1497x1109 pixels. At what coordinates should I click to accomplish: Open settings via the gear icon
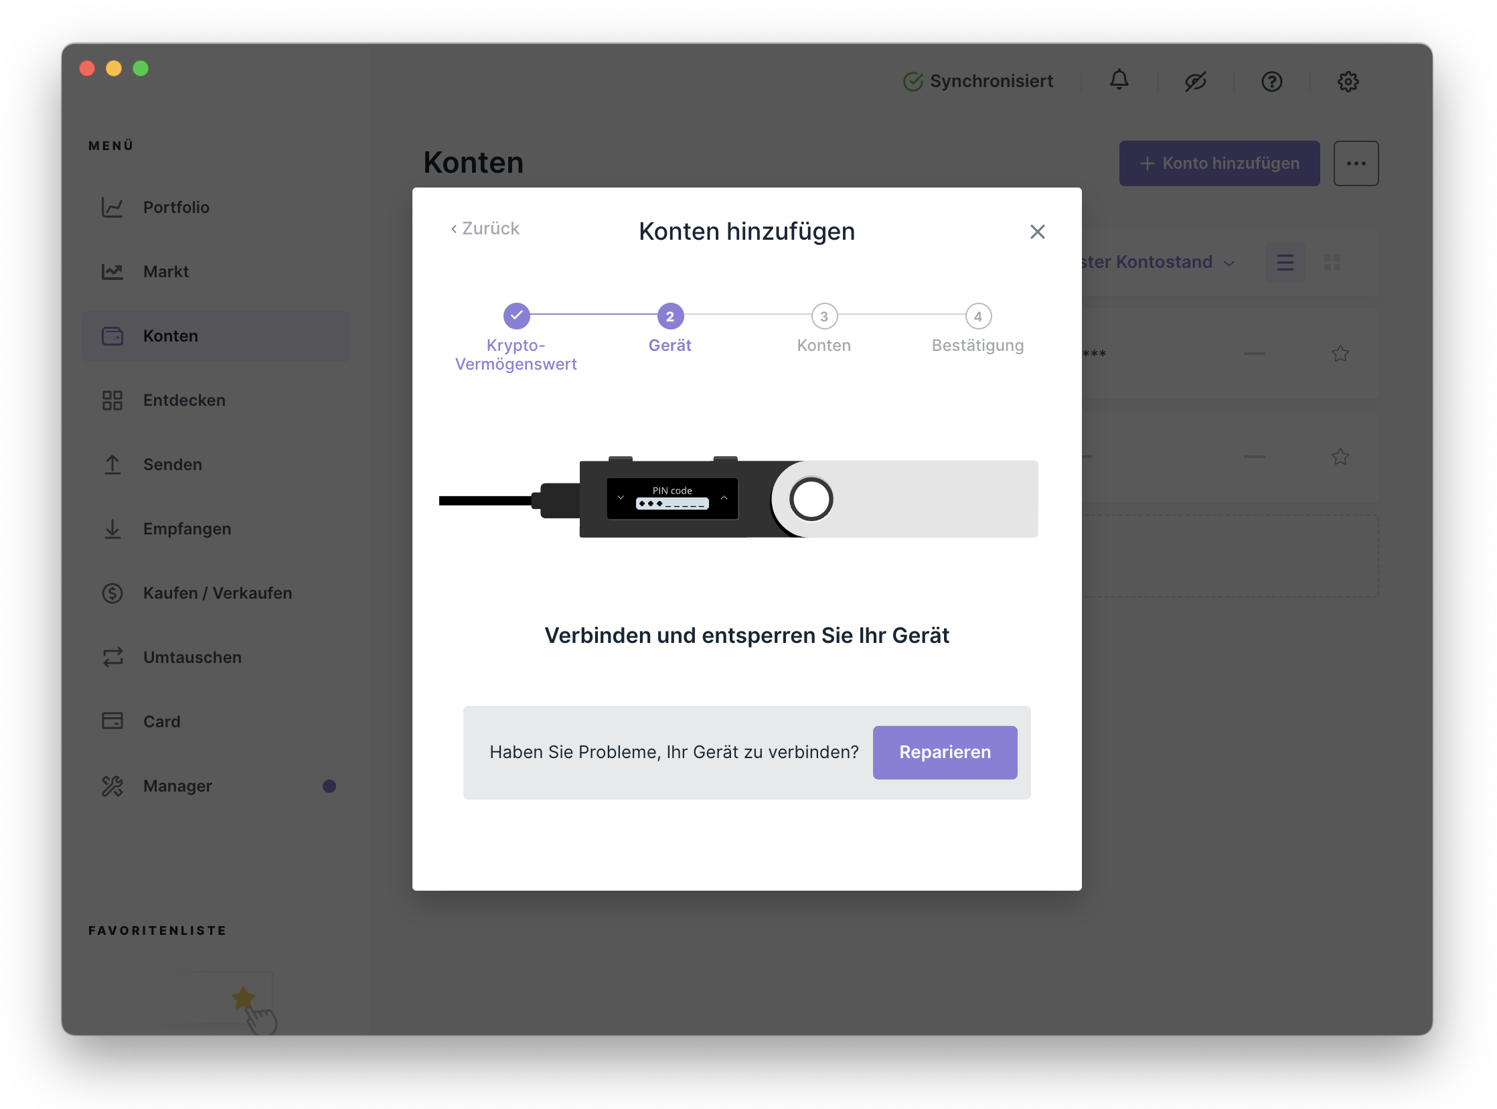tap(1348, 82)
